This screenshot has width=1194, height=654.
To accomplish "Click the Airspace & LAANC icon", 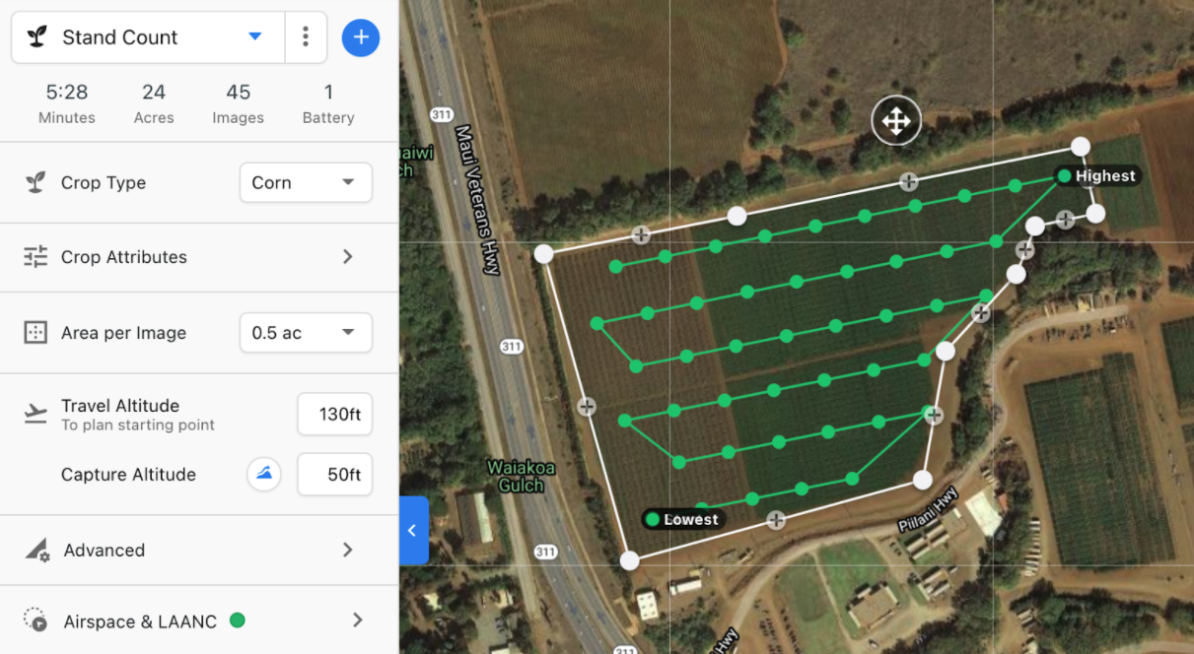I will [35, 621].
